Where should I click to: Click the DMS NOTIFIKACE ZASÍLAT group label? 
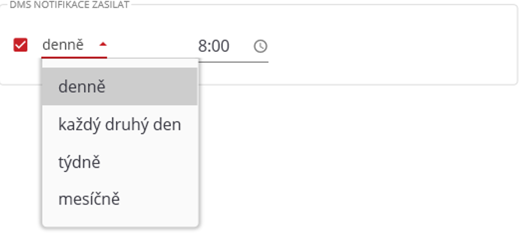click(69, 5)
